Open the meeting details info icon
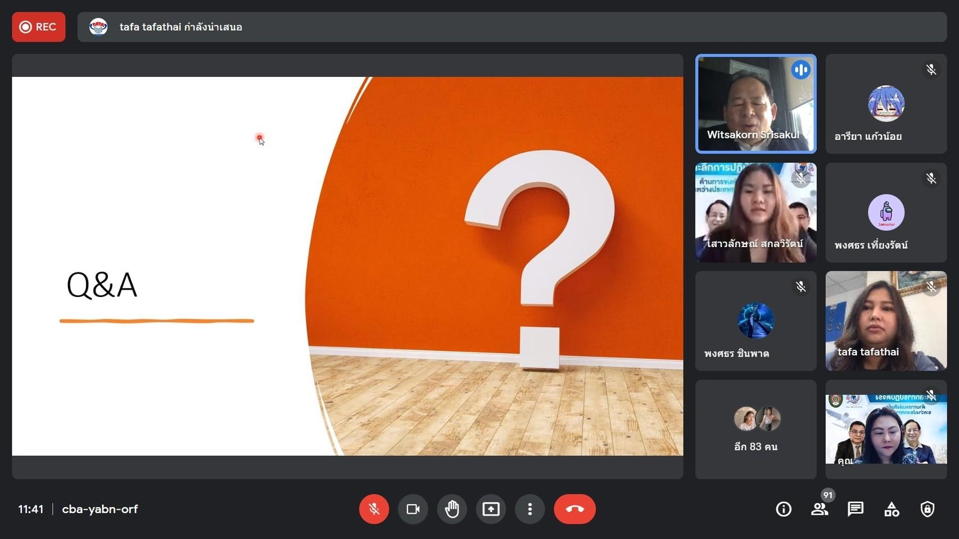Image resolution: width=959 pixels, height=539 pixels. (x=784, y=509)
